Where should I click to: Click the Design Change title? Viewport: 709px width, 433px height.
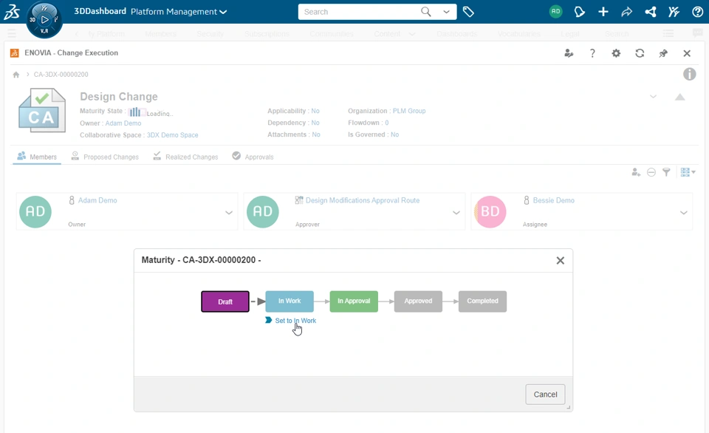pos(119,96)
